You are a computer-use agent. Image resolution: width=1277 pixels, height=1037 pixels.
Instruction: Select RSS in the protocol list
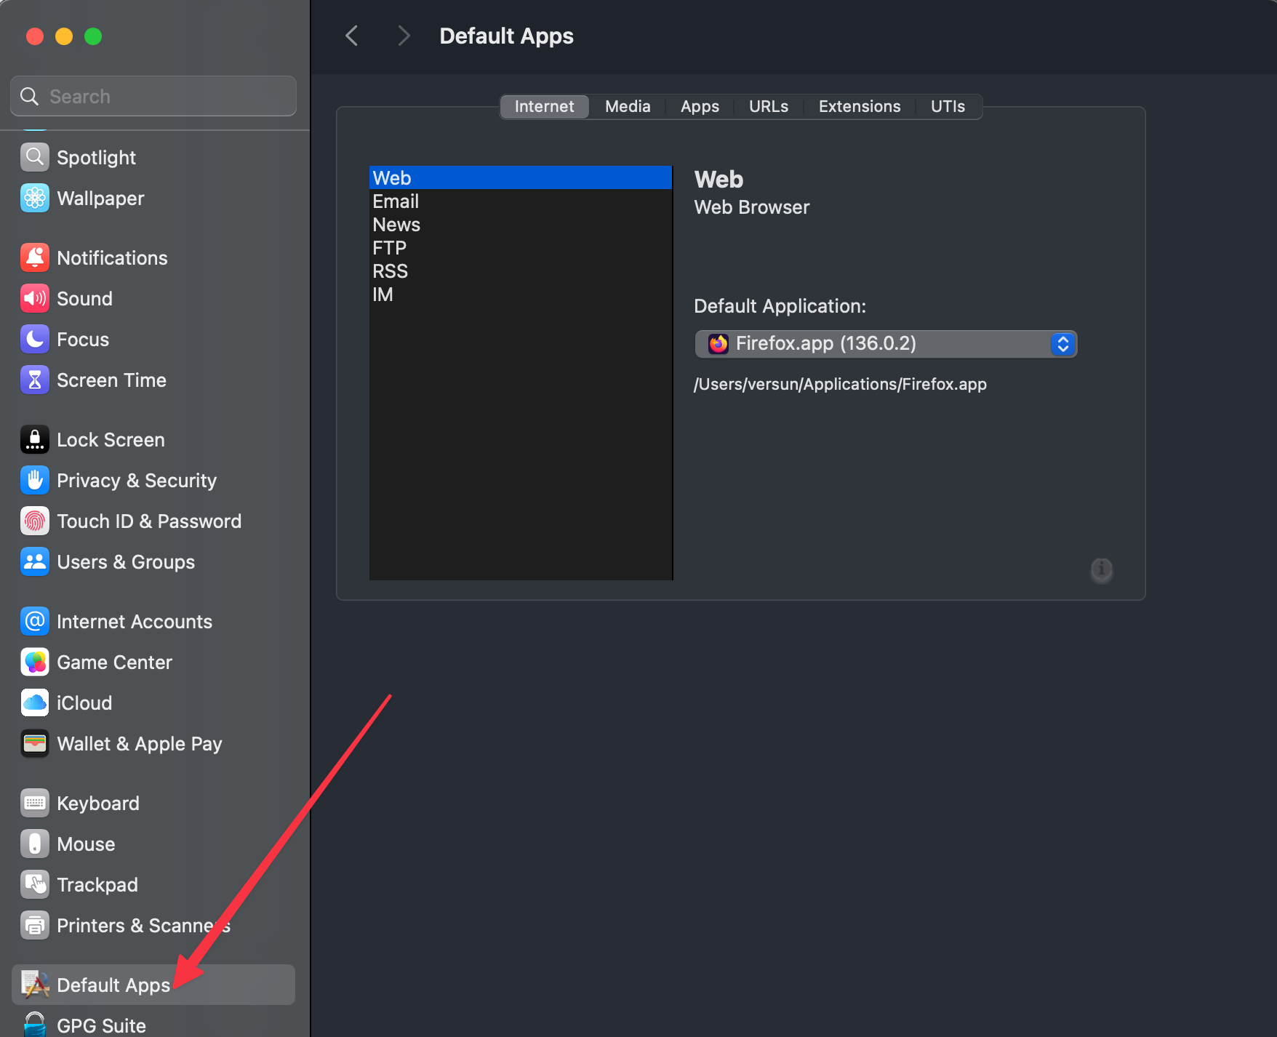pyautogui.click(x=391, y=271)
